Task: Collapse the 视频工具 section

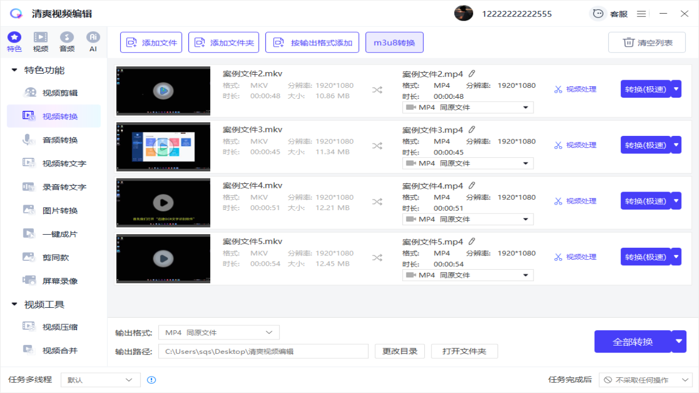Action: tap(14, 305)
